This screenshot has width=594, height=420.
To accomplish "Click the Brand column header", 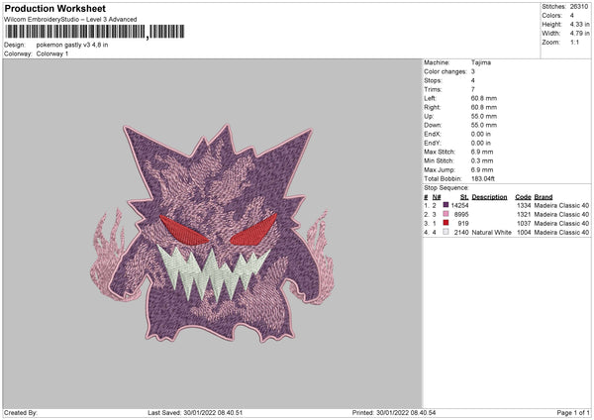I will point(544,196).
